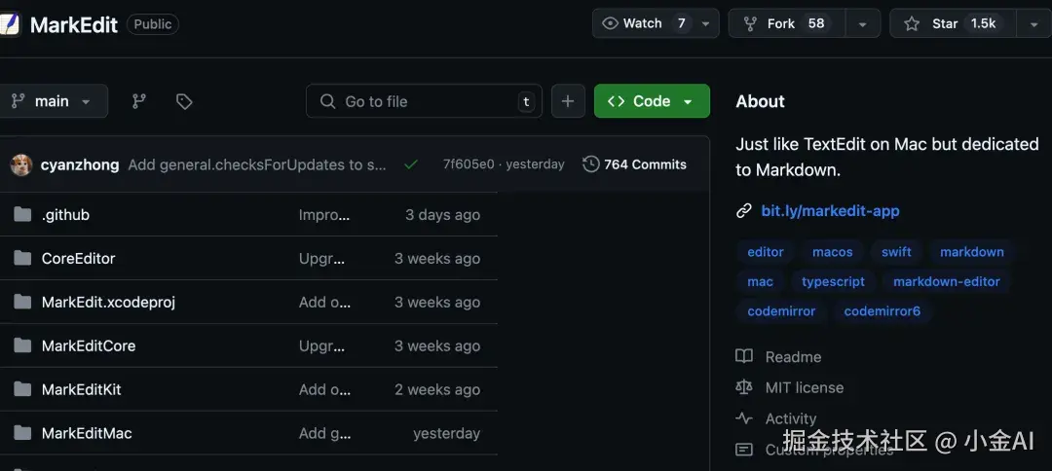The height and width of the screenshot is (471, 1052).
Task: Open MarkEdit.xcodeproj commit message 'Add o...'
Action: [324, 303]
